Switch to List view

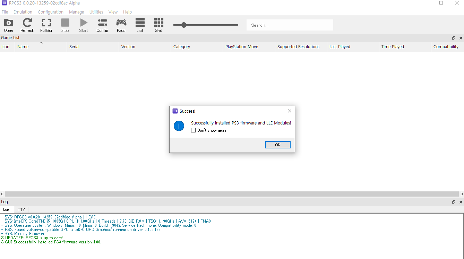coord(140,25)
